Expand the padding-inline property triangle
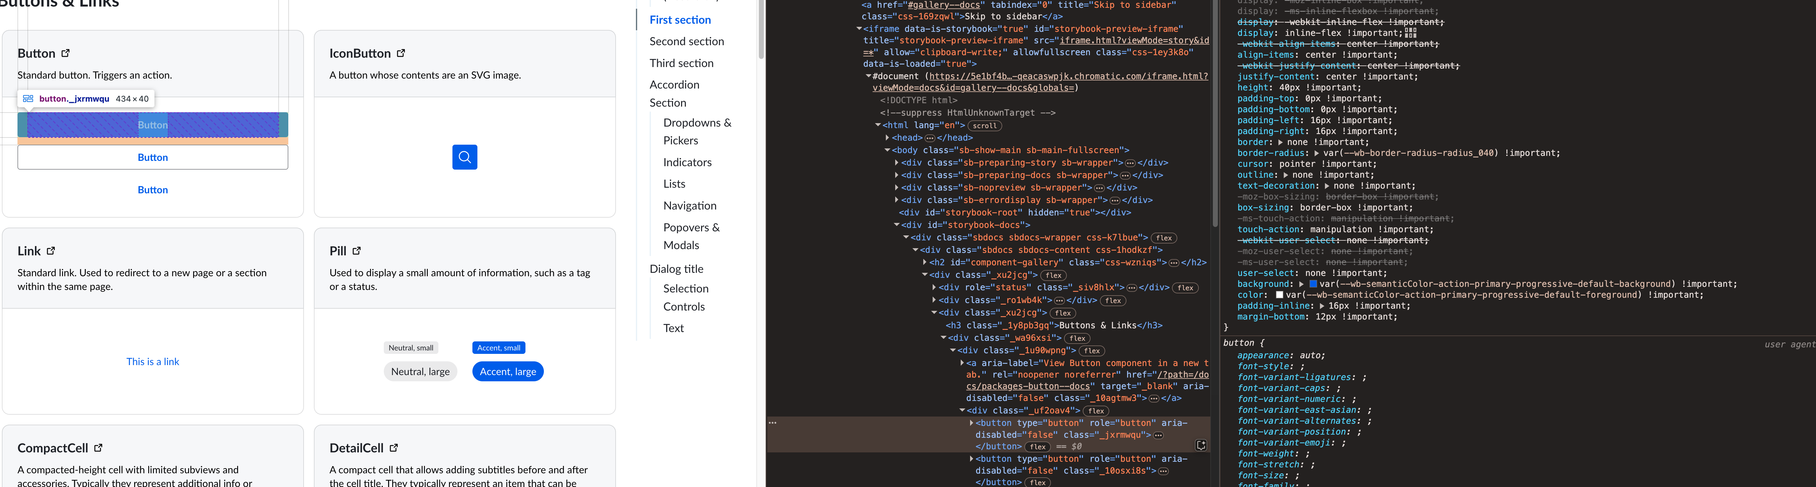 [x=1322, y=306]
